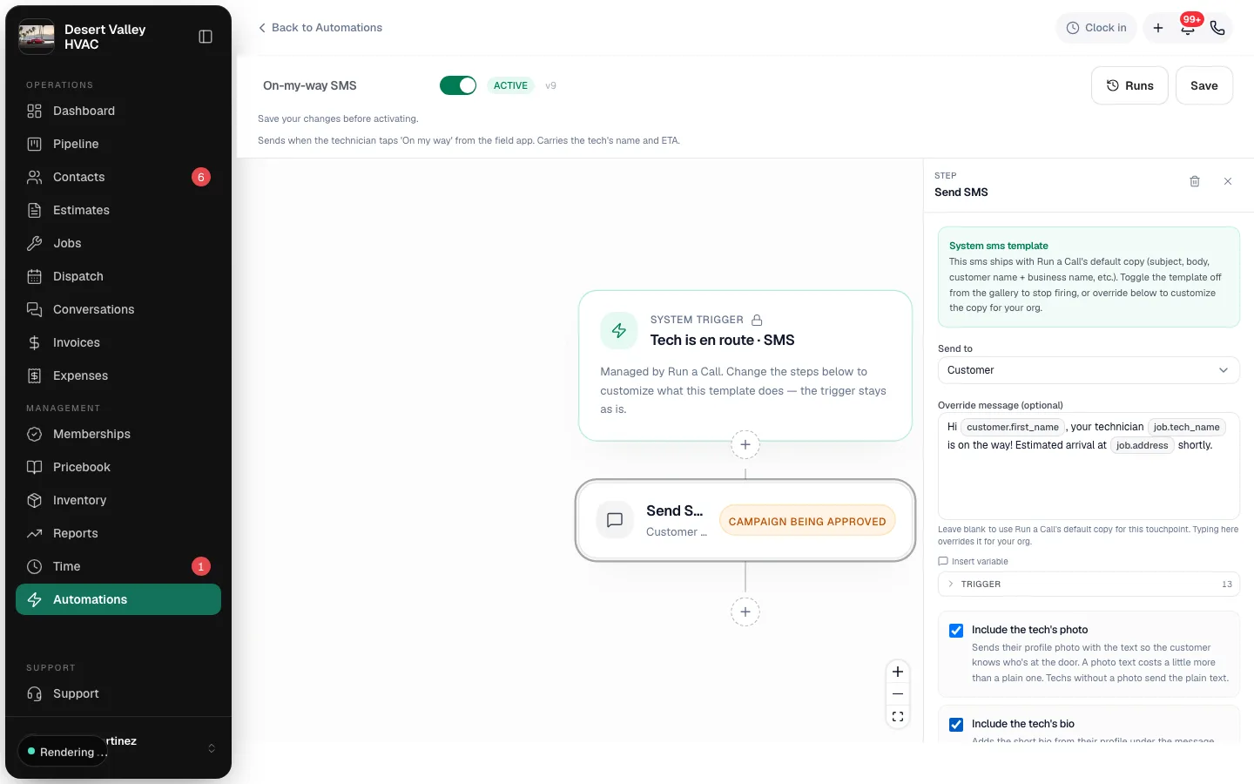
Task: Go to the Pipeline page
Action: [x=118, y=144]
